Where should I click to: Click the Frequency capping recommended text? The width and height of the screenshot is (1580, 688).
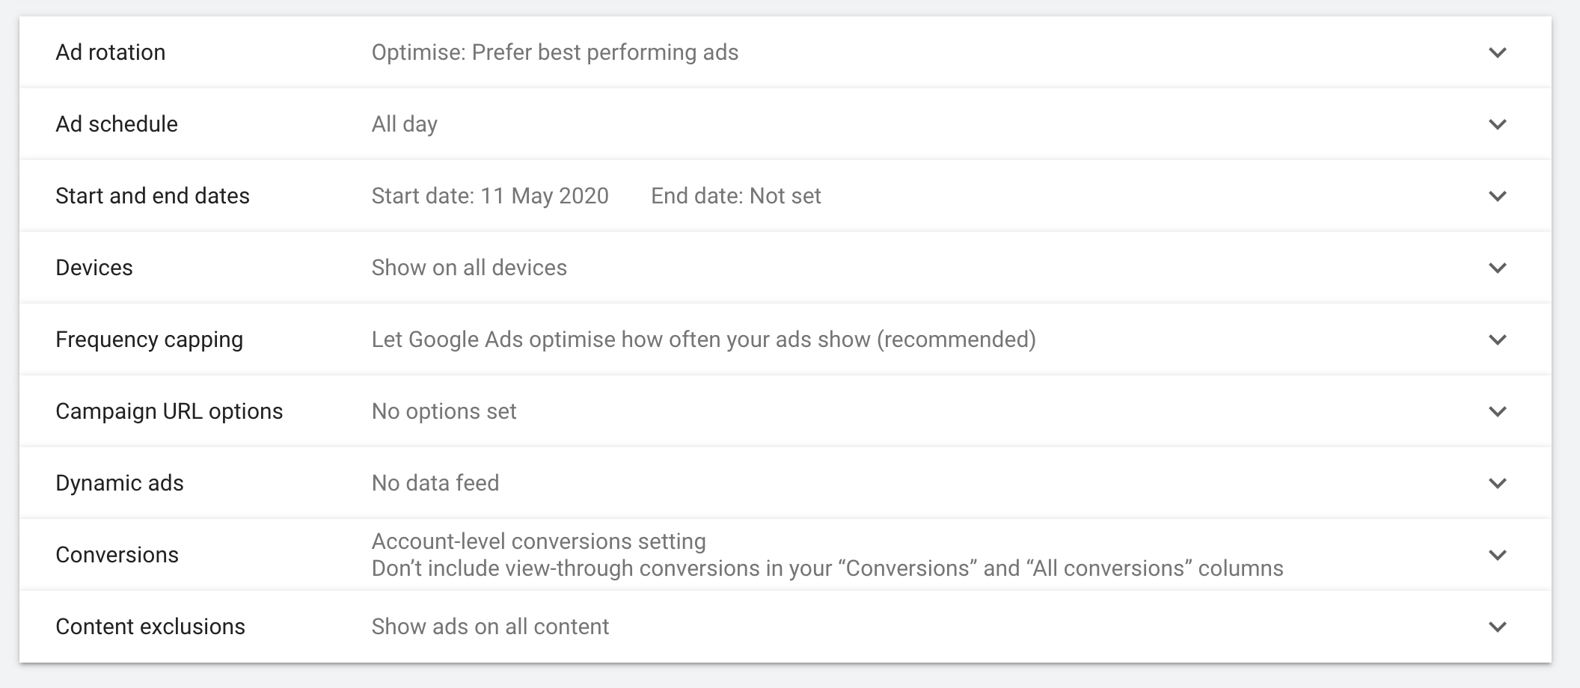point(703,340)
